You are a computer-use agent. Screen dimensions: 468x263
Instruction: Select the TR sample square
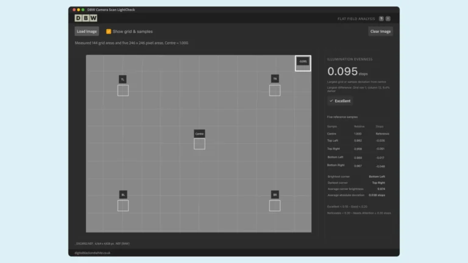click(x=275, y=90)
